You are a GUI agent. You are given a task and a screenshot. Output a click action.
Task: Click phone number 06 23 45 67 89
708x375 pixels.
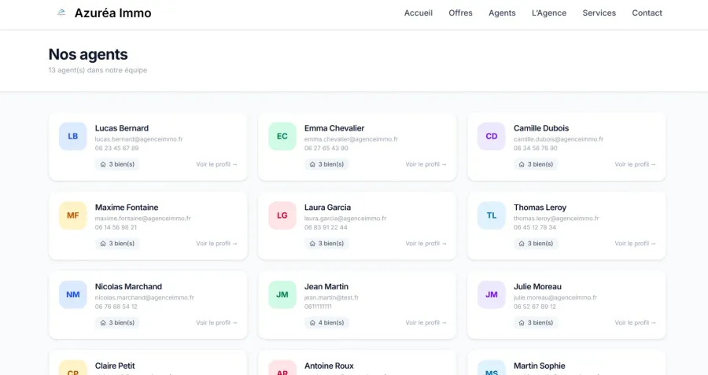coord(116,148)
